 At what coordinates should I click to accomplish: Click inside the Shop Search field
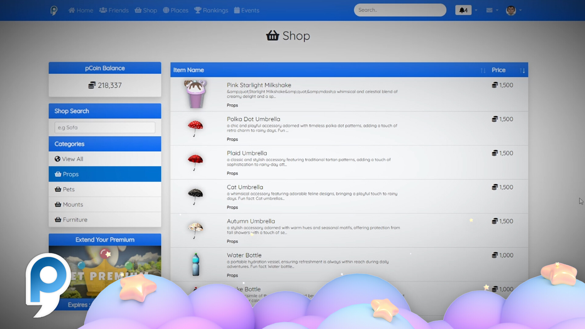tap(105, 127)
